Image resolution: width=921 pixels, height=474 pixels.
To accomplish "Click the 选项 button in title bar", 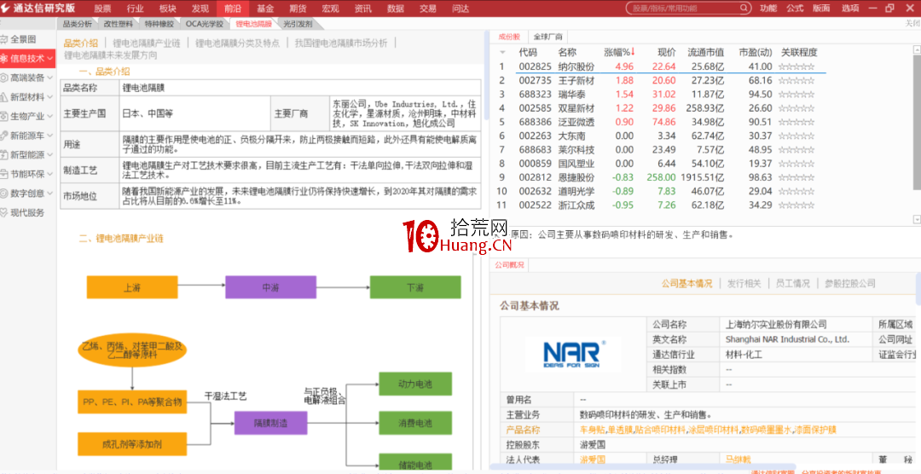I will point(849,9).
